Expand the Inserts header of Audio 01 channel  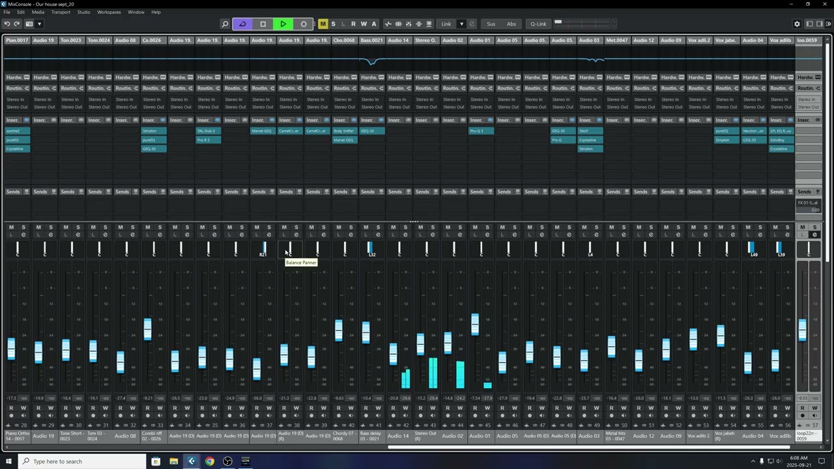(481, 120)
